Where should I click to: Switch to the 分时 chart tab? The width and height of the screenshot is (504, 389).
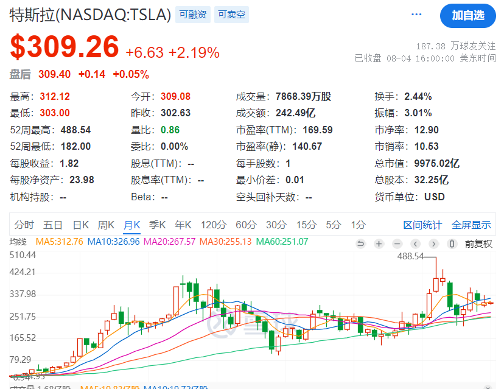click(x=24, y=225)
